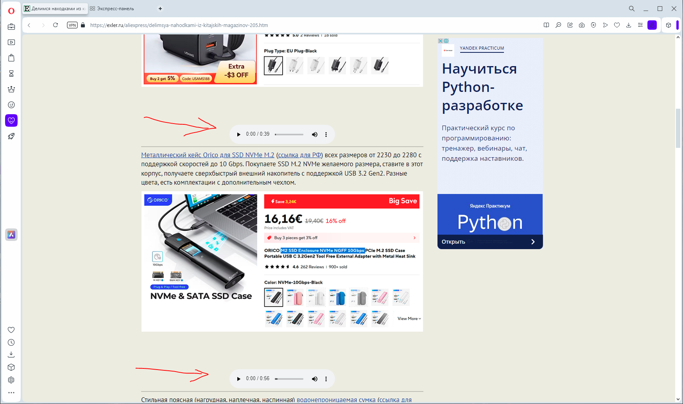Open the Металлический кейс Orico link
Screen dimensions: 683x404
[x=208, y=155]
